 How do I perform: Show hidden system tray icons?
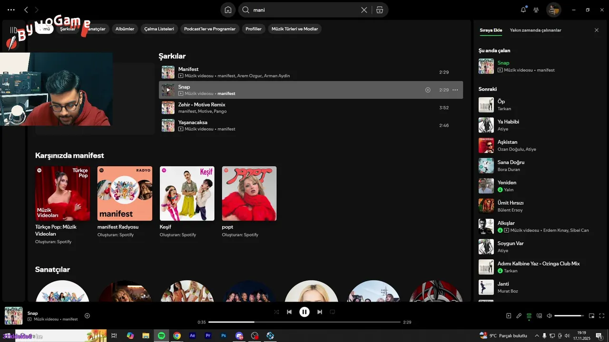click(537, 336)
